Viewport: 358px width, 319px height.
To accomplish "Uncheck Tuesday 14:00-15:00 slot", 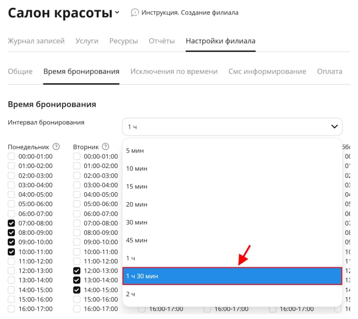I will pyautogui.click(x=77, y=290).
